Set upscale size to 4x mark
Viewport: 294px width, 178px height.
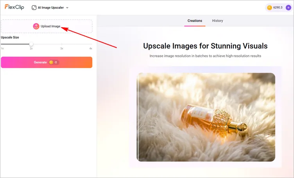click(x=91, y=48)
